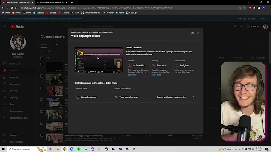Open the Romain Axisa Happy Song thumbnail
Viewport: 271px width, 152px height.
tap(55, 138)
